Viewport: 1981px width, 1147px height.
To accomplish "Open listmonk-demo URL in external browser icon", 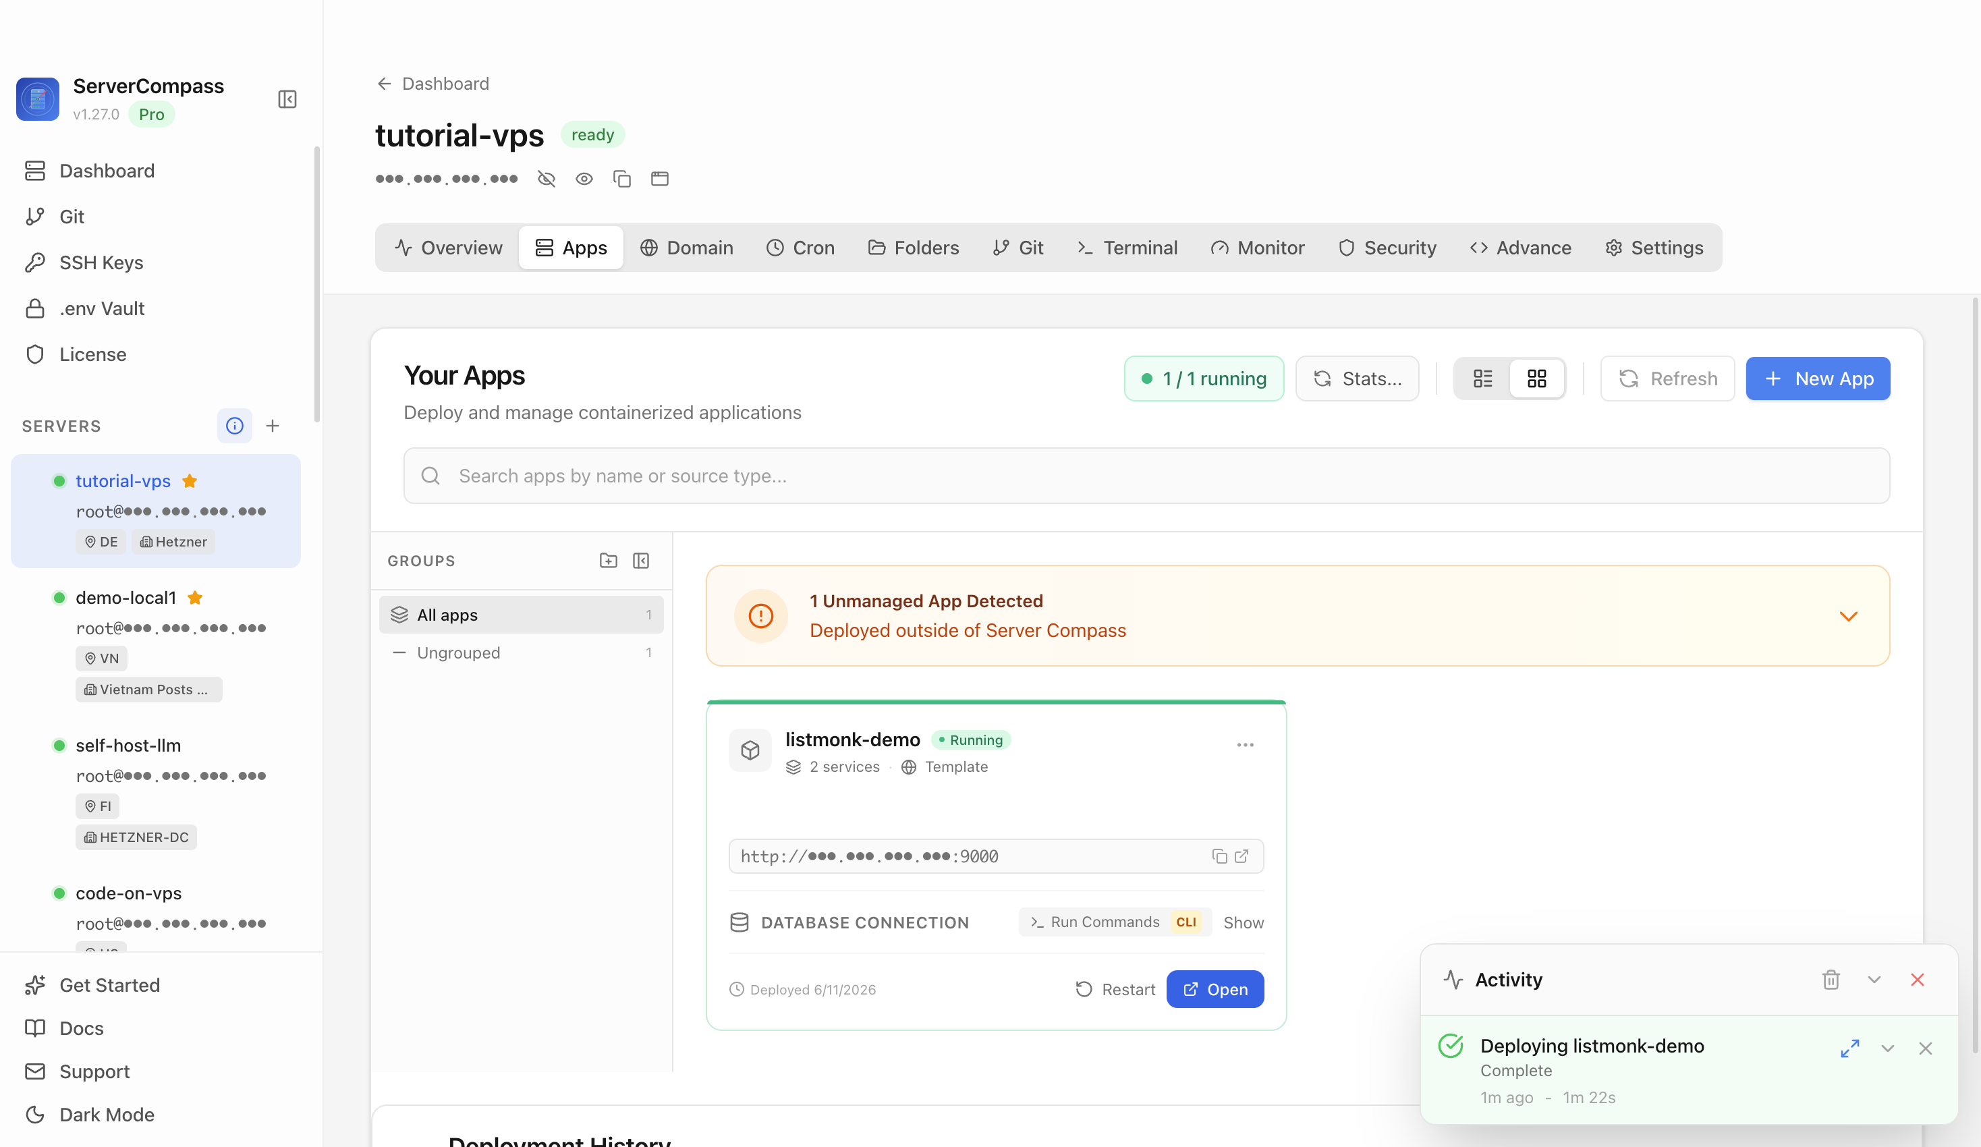I will pyautogui.click(x=1242, y=856).
